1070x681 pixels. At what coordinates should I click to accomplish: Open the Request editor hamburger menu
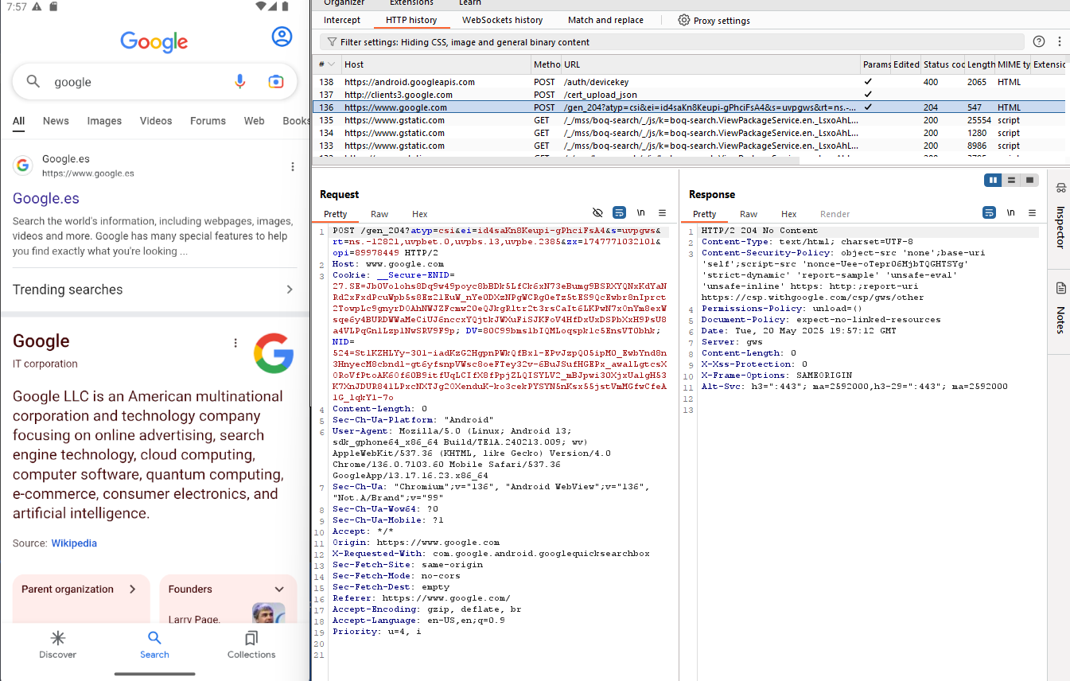[x=662, y=212]
